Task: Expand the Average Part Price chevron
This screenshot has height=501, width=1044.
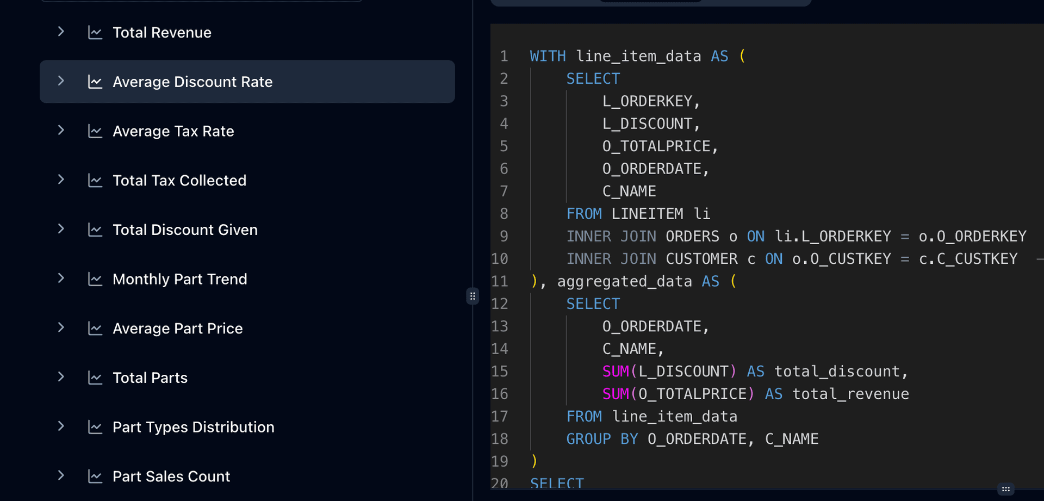Action: (61, 328)
